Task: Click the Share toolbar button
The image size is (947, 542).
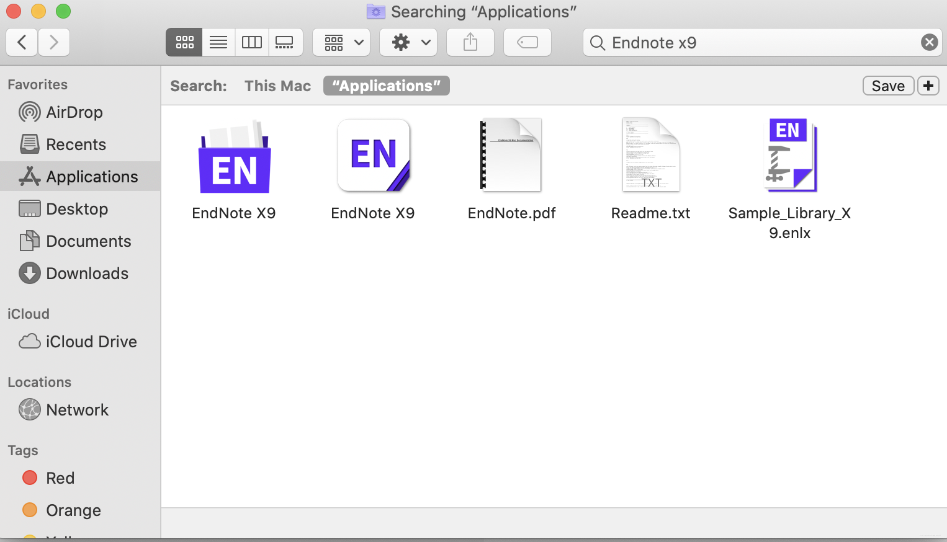Action: [x=470, y=42]
